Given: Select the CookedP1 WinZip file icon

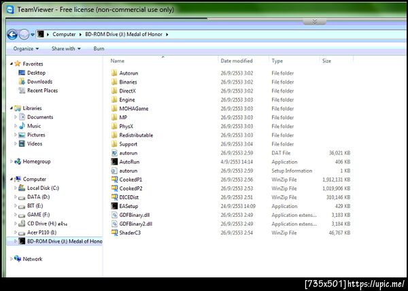Looking at the screenshot, I should click(114, 179).
